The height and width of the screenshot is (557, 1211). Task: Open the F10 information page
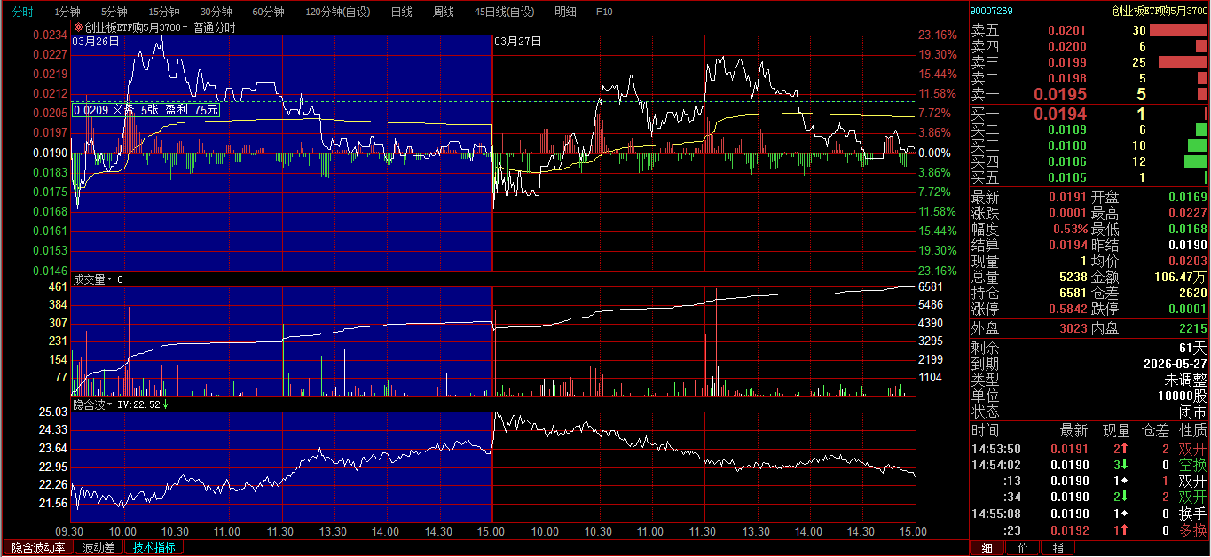(x=604, y=12)
